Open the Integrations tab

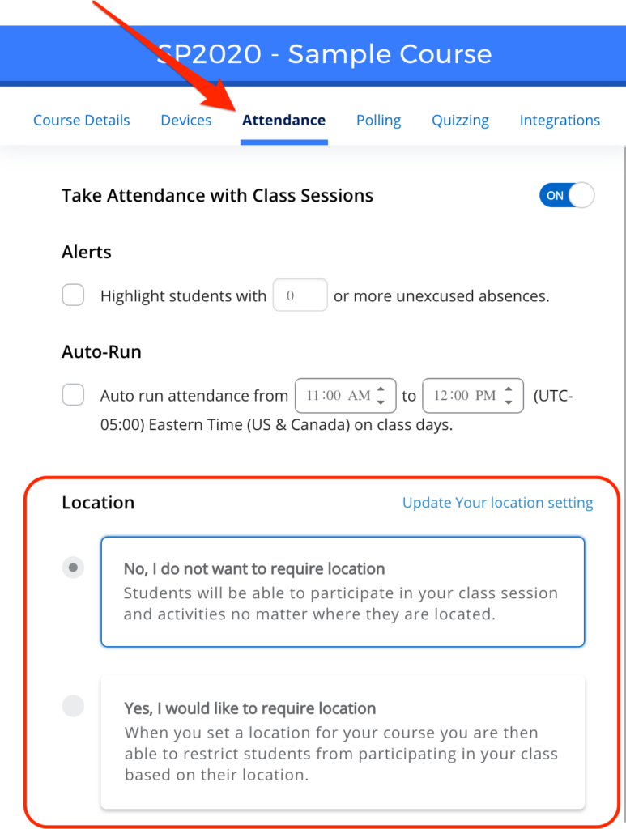[x=560, y=121]
